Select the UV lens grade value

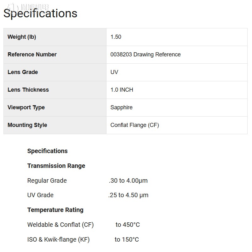114,72
